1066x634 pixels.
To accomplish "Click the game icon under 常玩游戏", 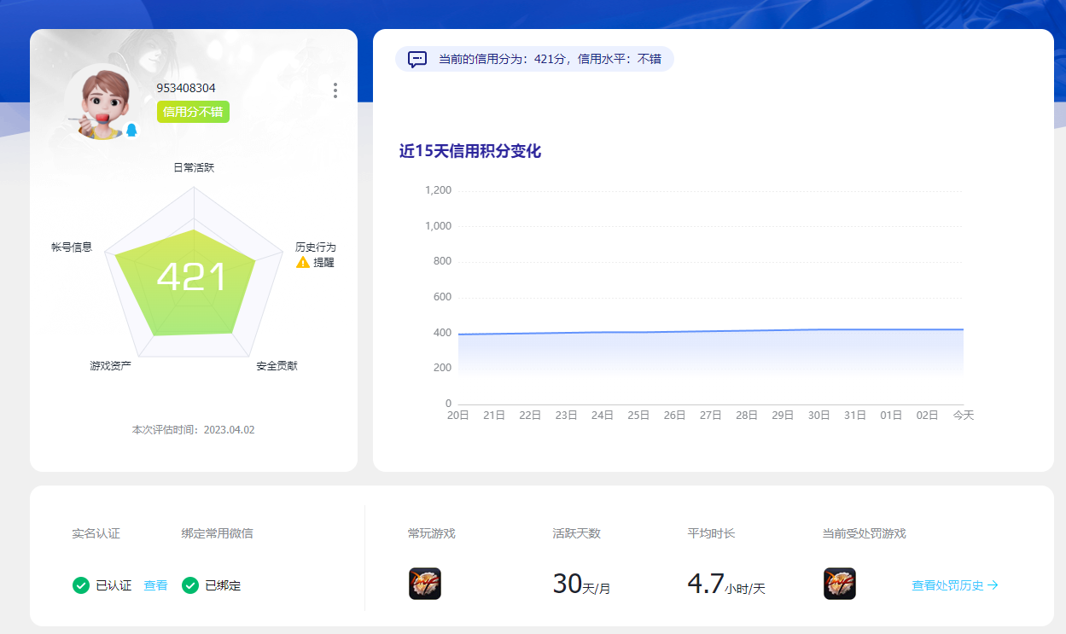I will point(425,584).
